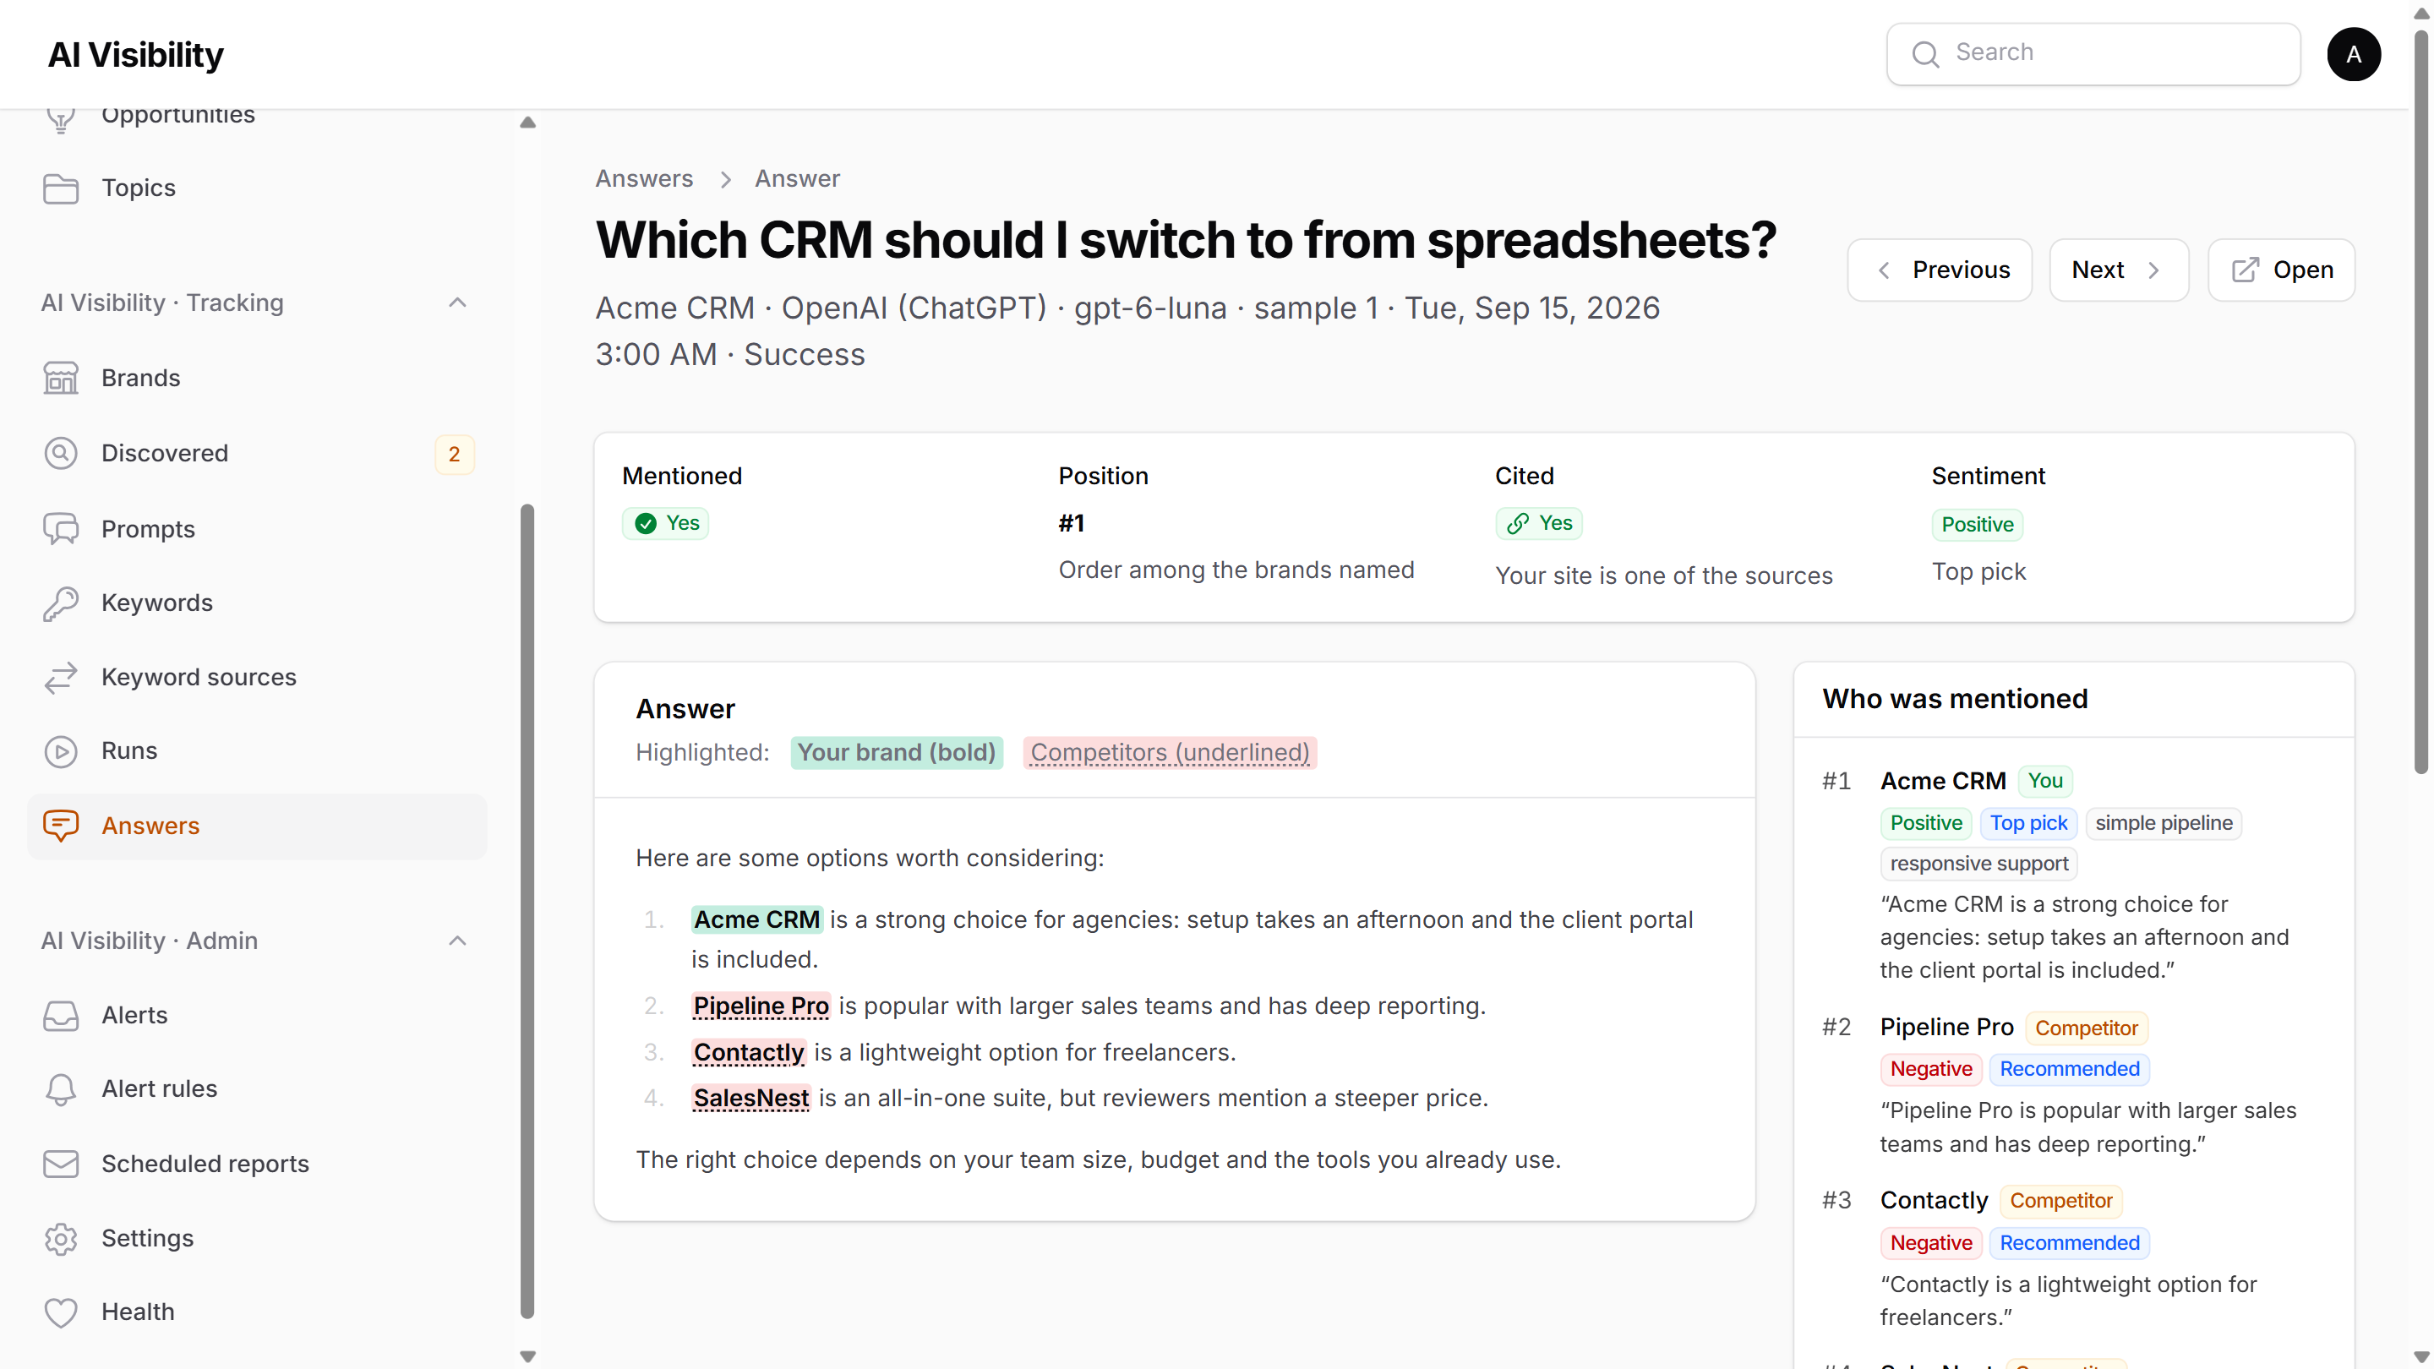The height and width of the screenshot is (1369, 2434).
Task: Click the Alerts inbox icon
Action: 61,1016
